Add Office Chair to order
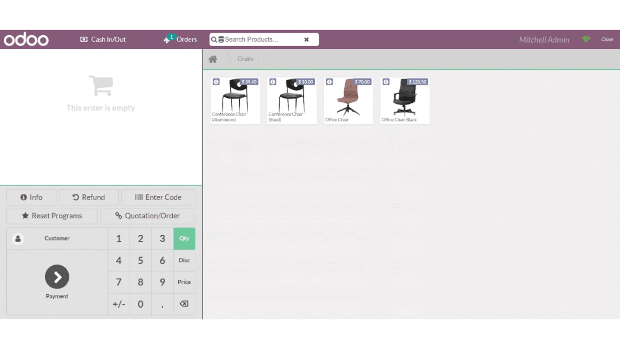The height and width of the screenshot is (349, 620). 349,101
